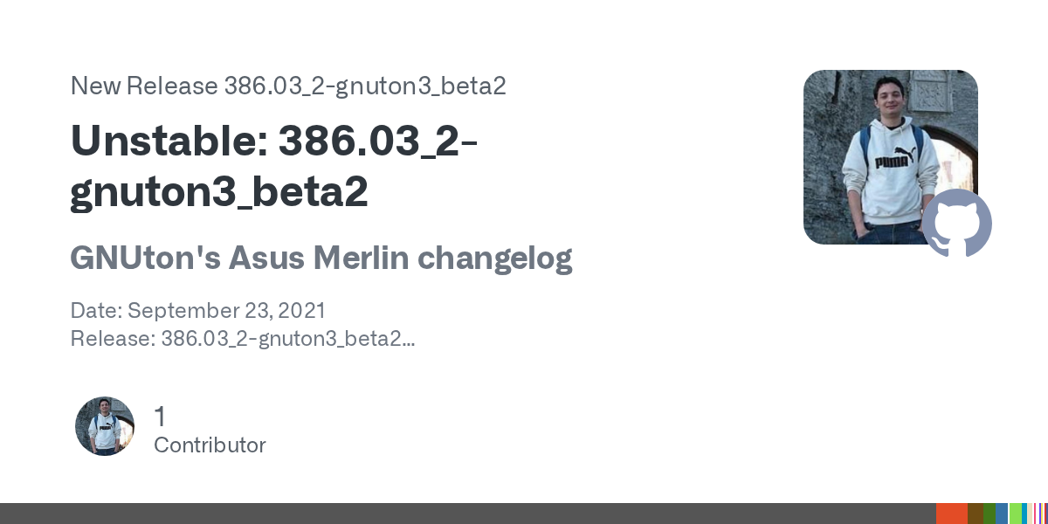Click the cyan language bar segment
Viewport: 1048px width, 524px height.
pos(1024,514)
